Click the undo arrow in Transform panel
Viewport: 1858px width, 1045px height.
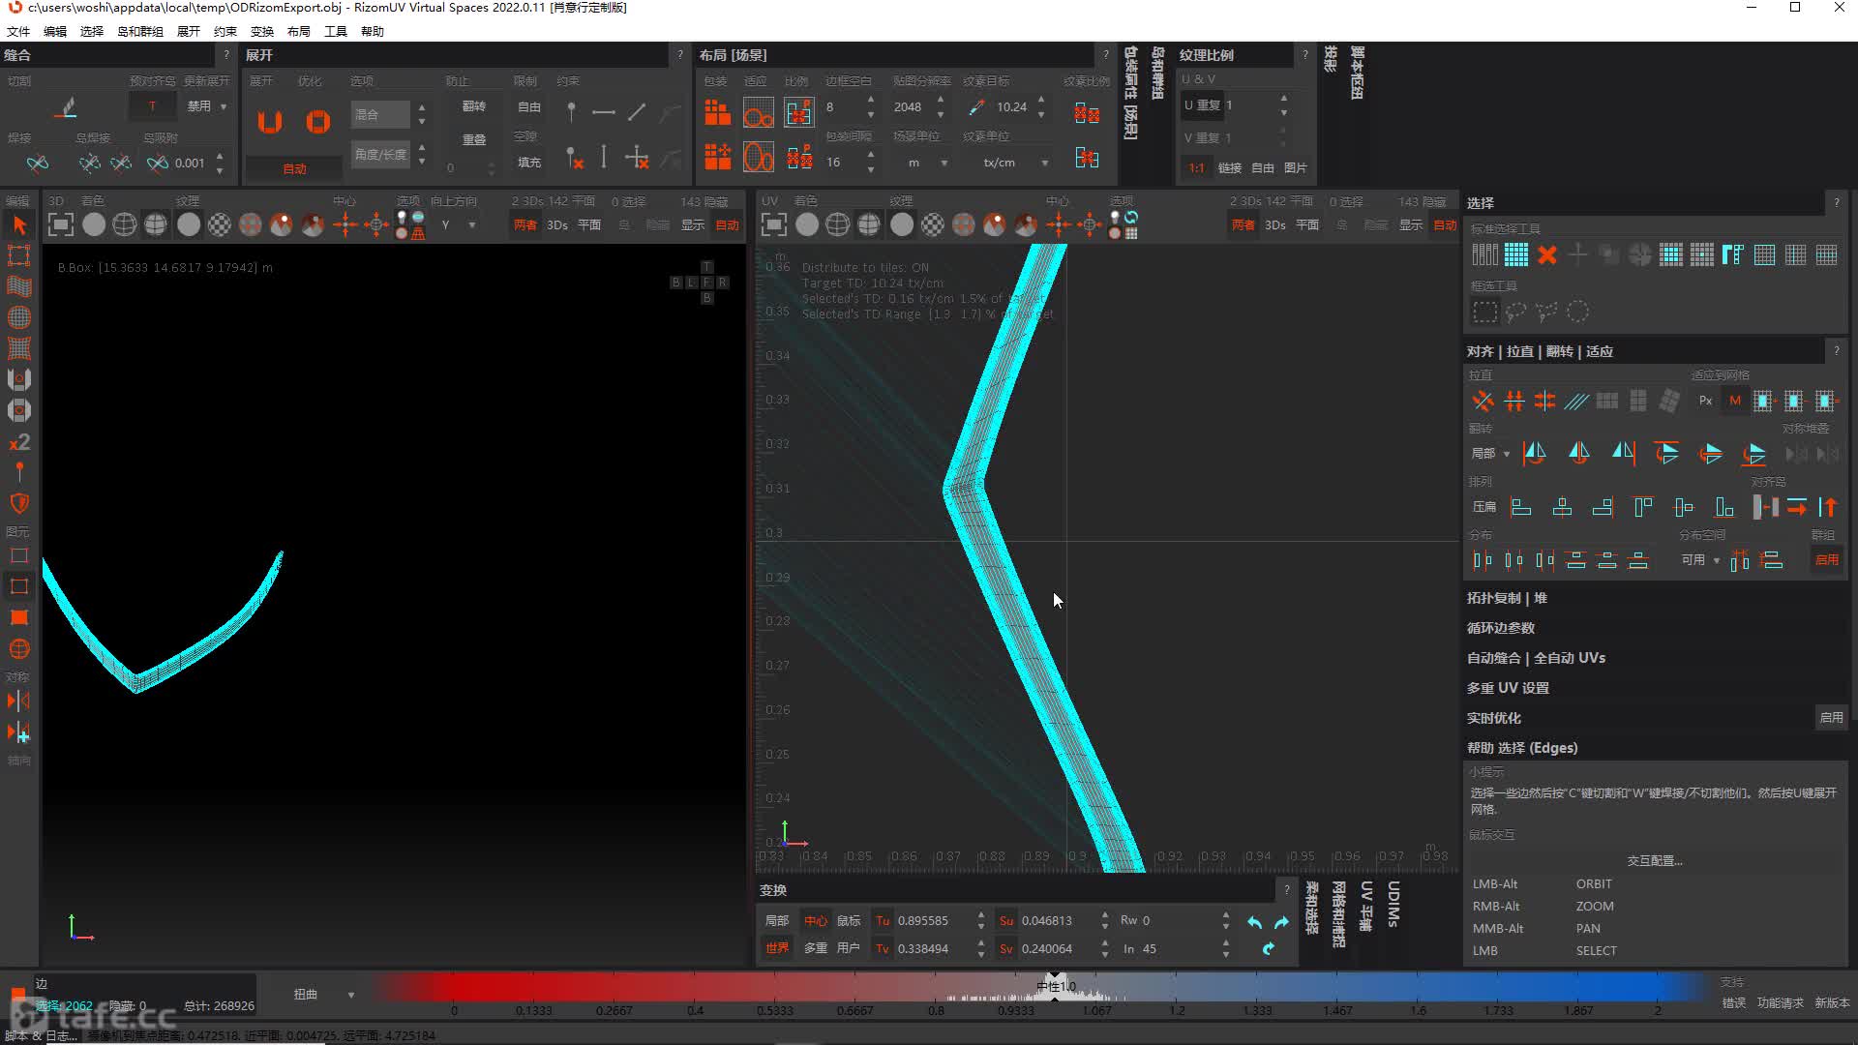tap(1254, 922)
